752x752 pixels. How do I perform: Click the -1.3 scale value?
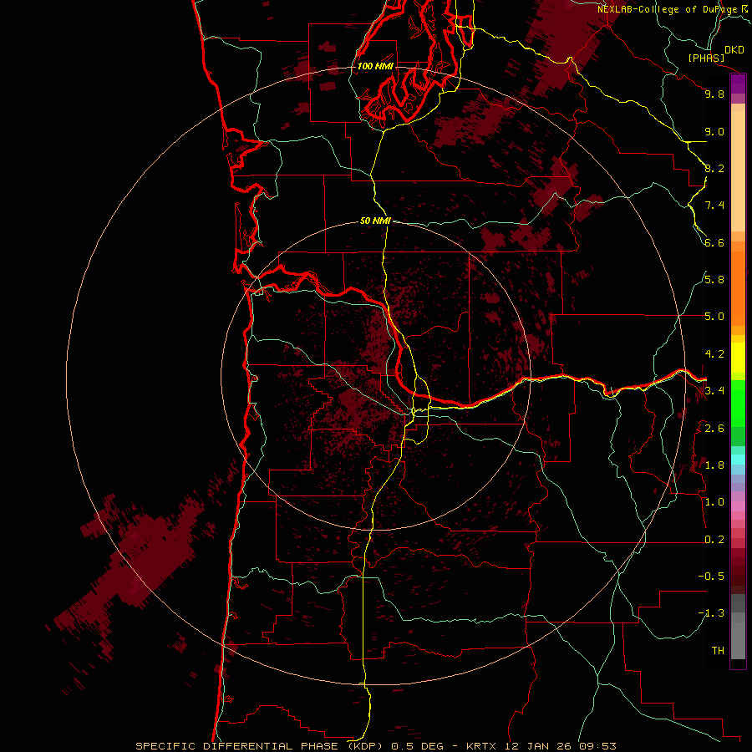[711, 613]
